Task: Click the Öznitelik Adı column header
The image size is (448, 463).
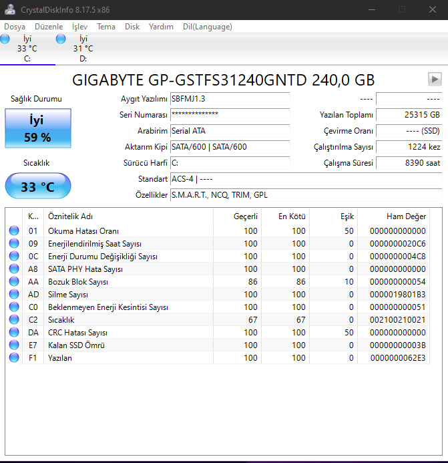Action: click(x=128, y=216)
